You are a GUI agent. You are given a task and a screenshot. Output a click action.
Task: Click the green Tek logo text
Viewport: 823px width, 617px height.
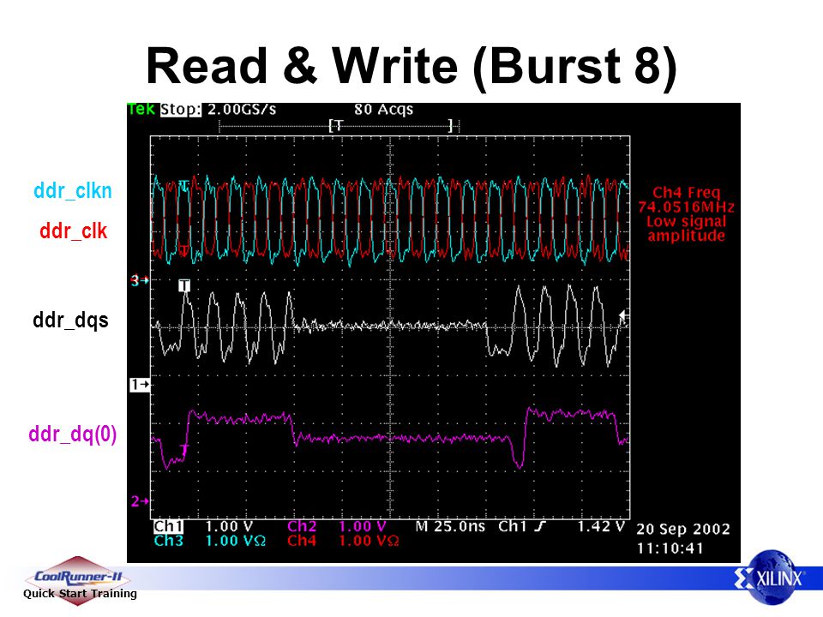[141, 109]
